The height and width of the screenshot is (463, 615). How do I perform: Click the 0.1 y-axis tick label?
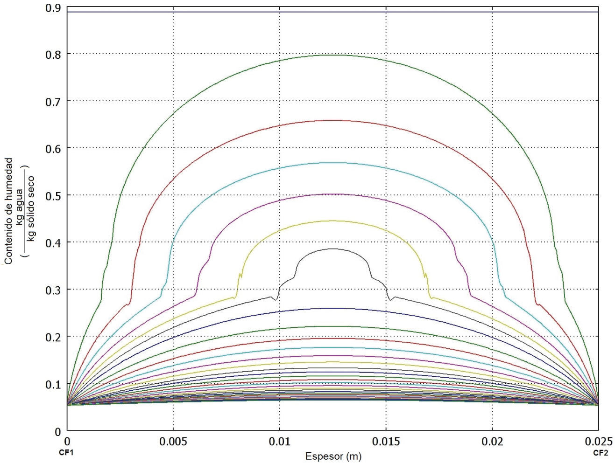pyautogui.click(x=53, y=384)
